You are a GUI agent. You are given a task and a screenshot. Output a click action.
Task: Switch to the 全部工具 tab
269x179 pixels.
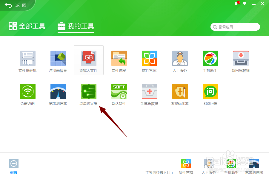pyautogui.click(x=27, y=26)
